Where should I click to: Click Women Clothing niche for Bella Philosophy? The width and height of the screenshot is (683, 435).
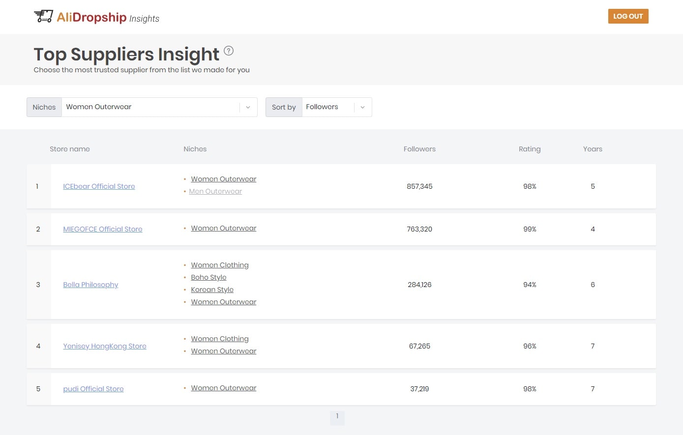220,265
